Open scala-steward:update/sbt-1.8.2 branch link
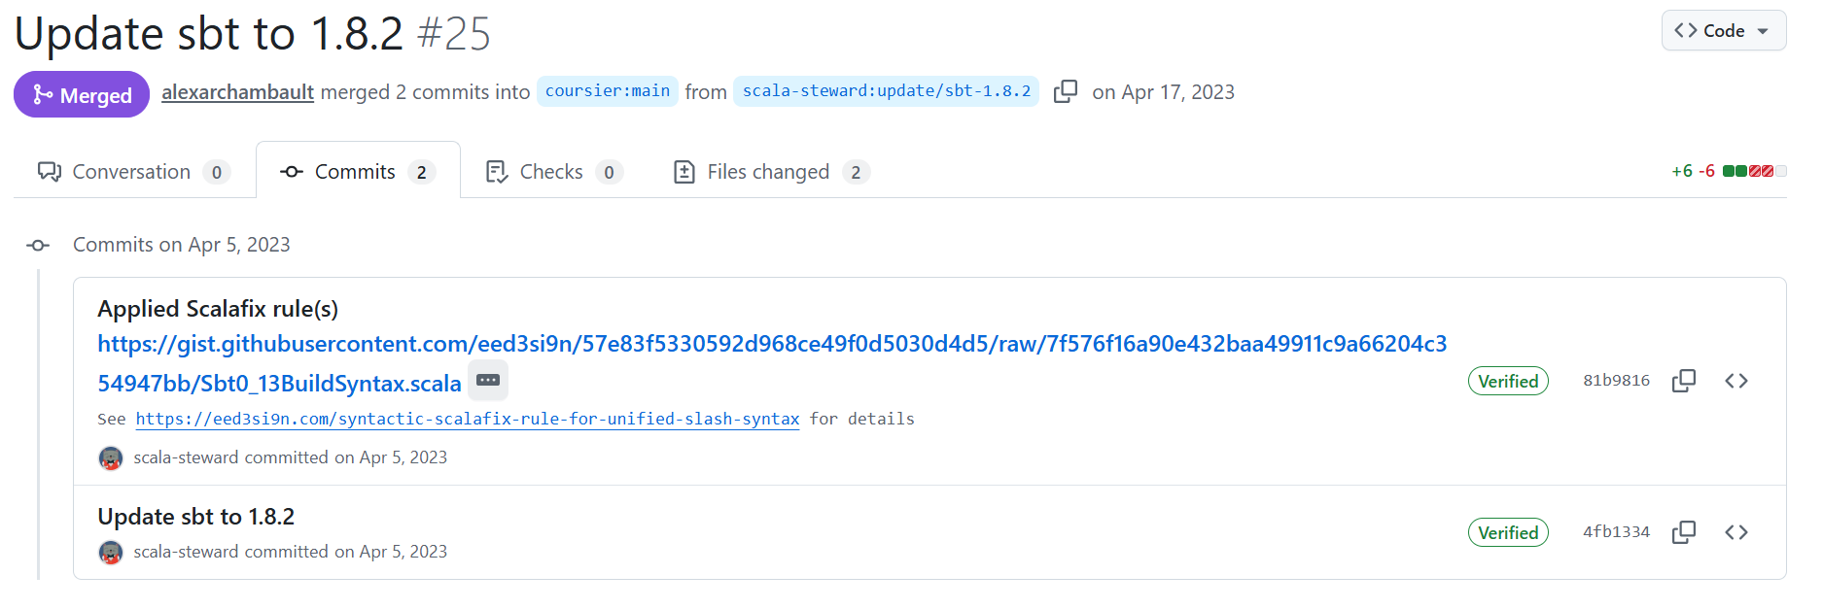 click(886, 91)
